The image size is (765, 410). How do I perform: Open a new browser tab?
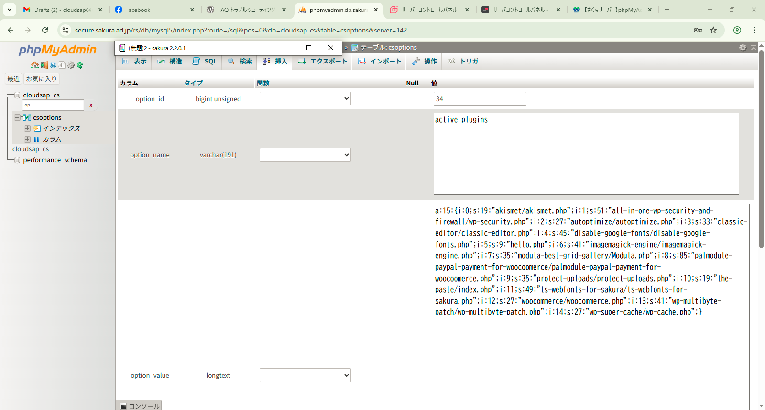(667, 10)
